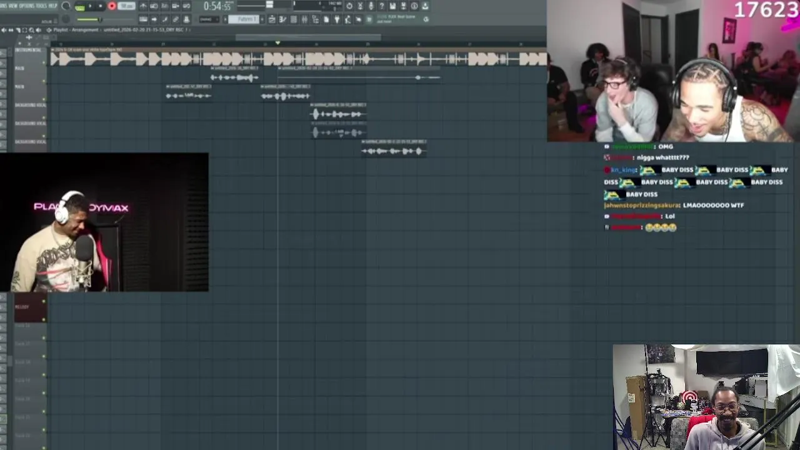The height and width of the screenshot is (450, 800).
Task: Open the TOOLS menu
Action: [x=41, y=6]
